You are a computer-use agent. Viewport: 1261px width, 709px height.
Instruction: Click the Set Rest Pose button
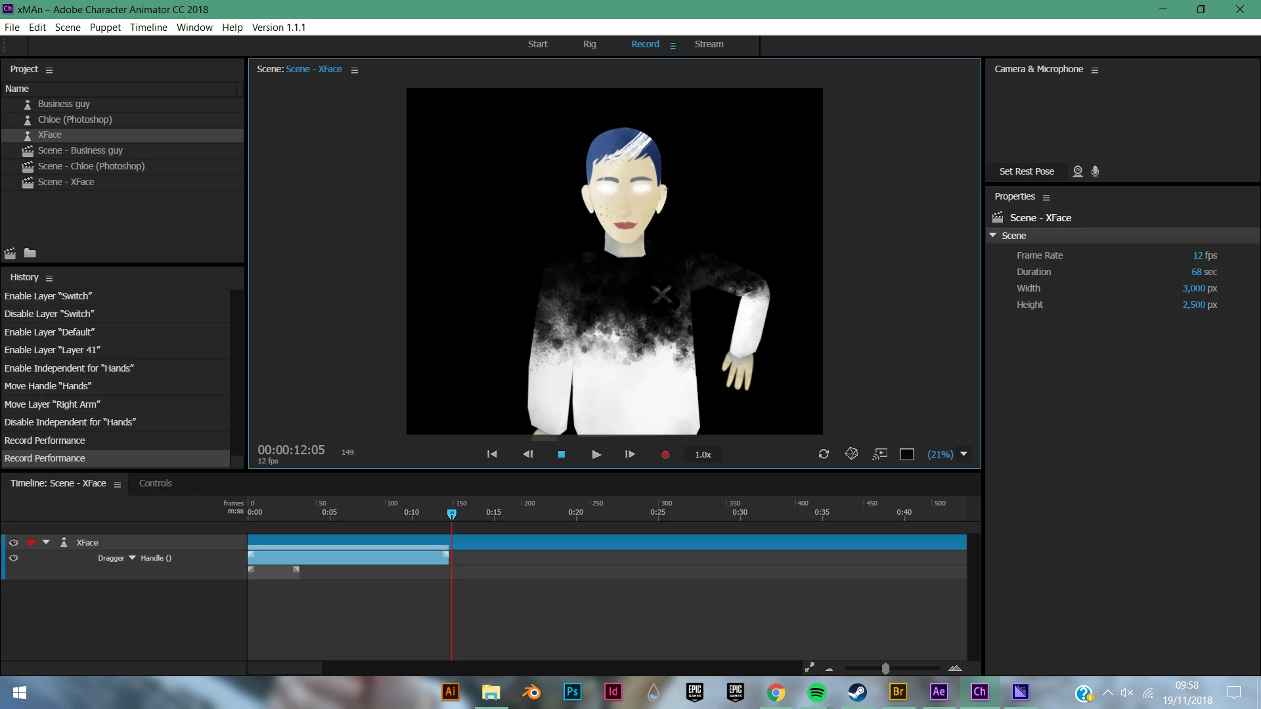(1027, 171)
